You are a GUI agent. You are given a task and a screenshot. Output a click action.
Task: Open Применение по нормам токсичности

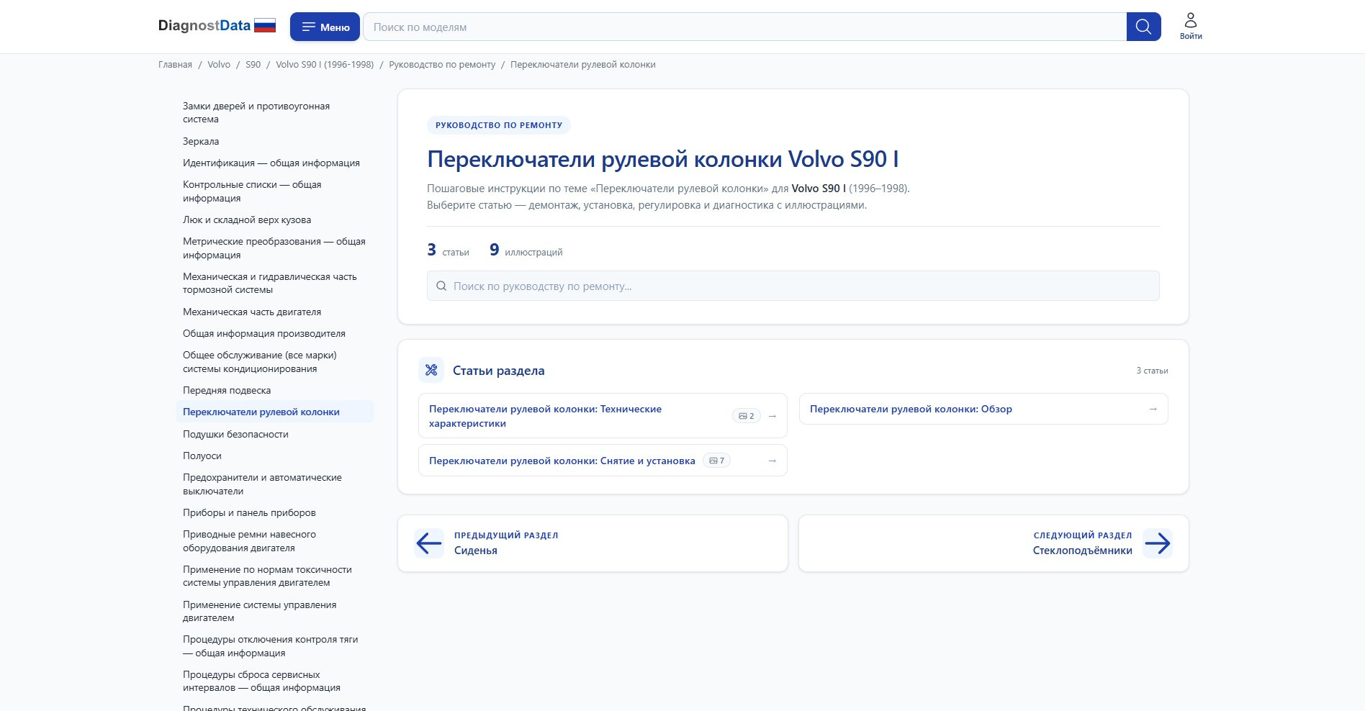click(274, 576)
